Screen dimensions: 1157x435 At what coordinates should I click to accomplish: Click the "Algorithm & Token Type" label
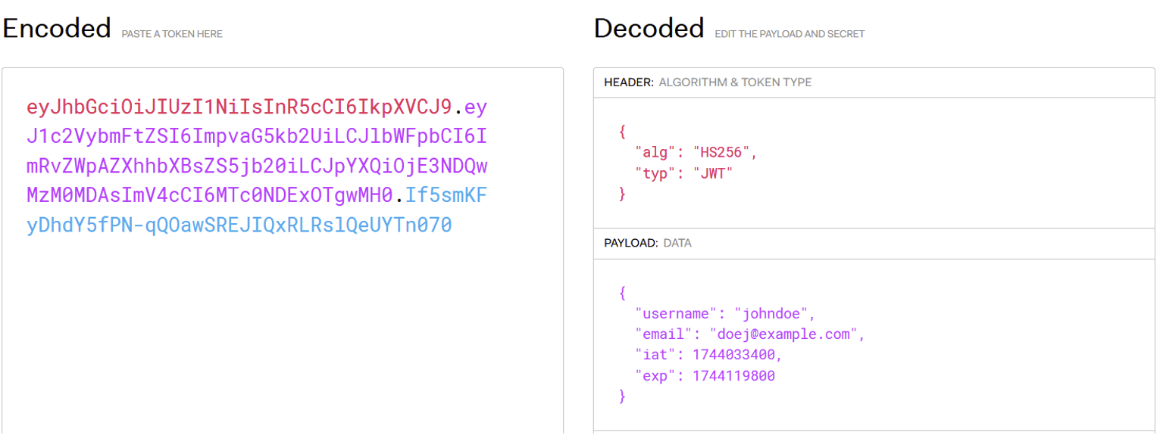click(735, 82)
